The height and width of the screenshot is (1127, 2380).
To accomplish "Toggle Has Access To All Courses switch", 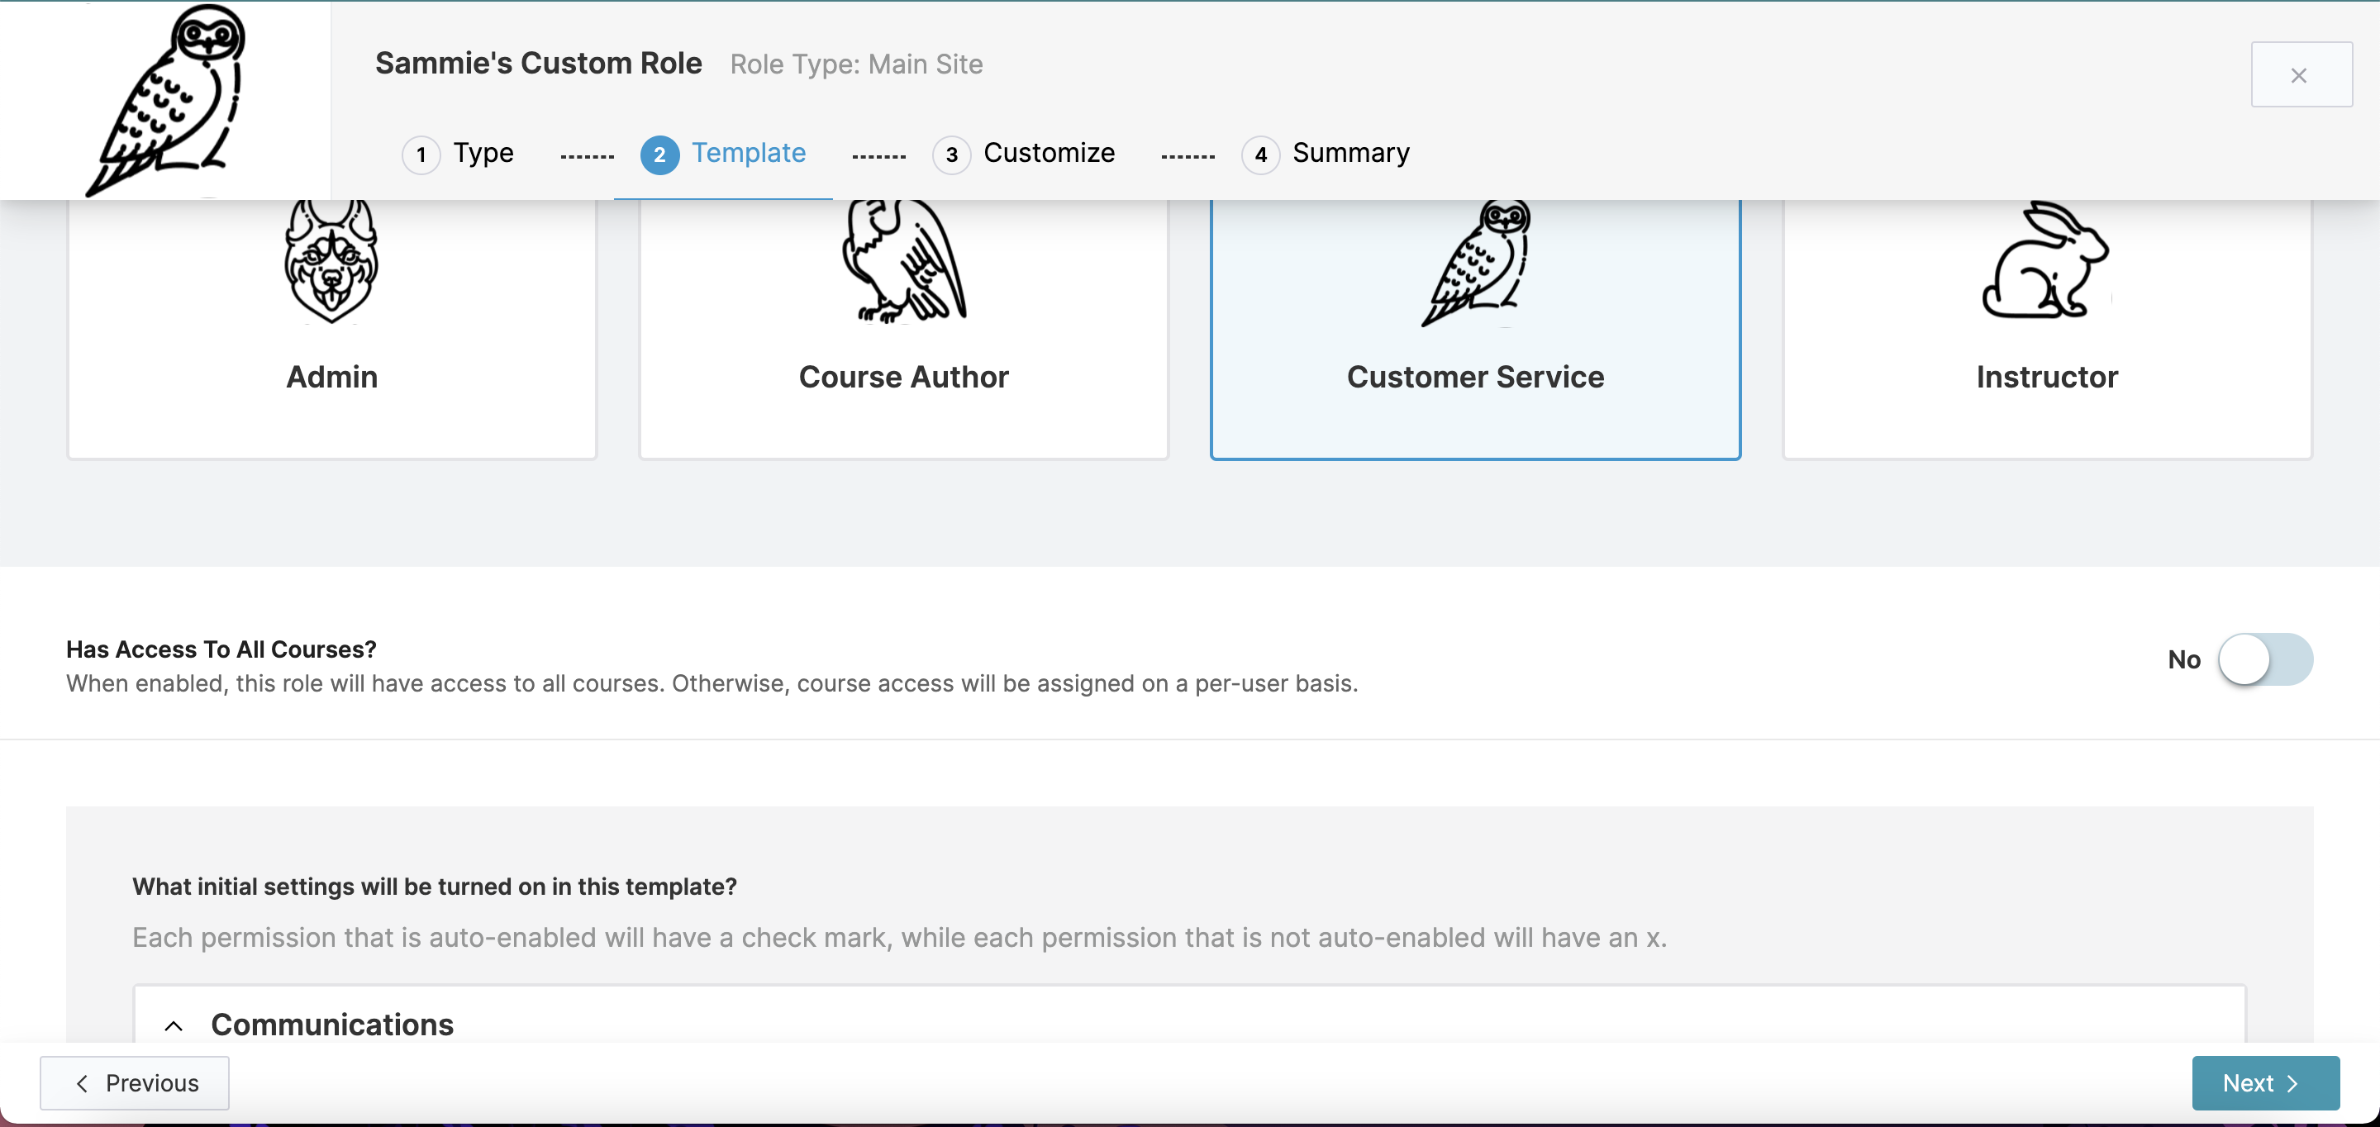I will tap(2265, 659).
